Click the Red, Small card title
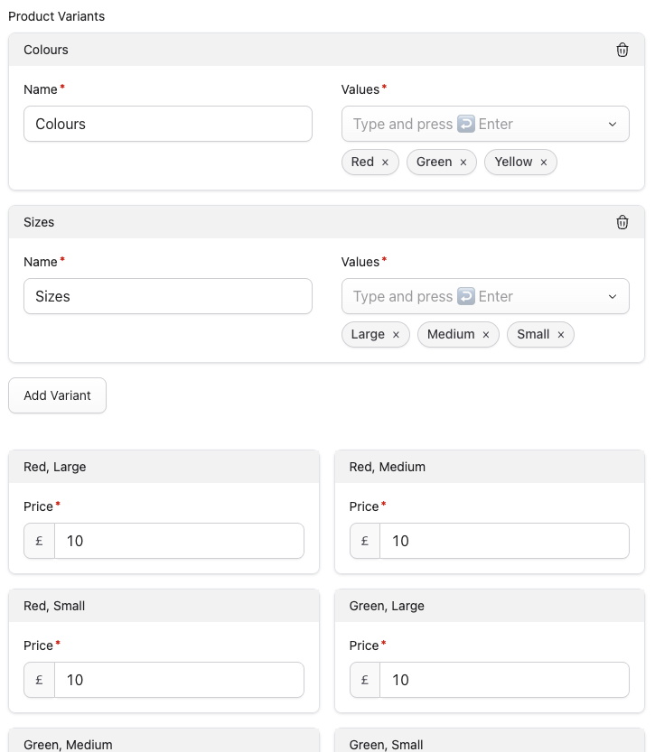655x752 pixels. [x=54, y=606]
